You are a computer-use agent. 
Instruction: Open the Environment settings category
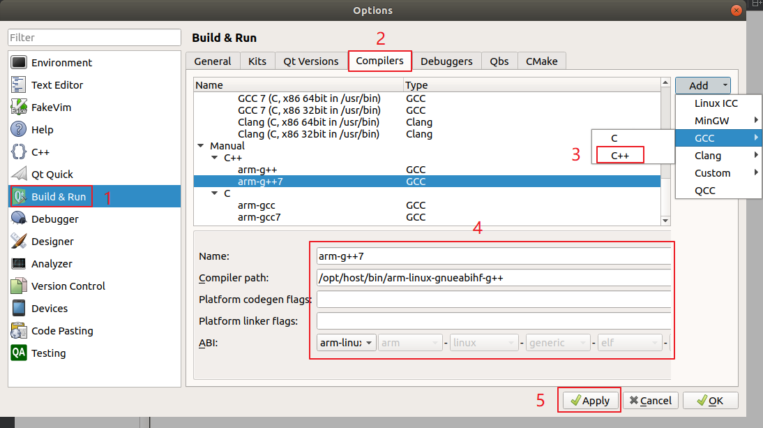click(94, 63)
